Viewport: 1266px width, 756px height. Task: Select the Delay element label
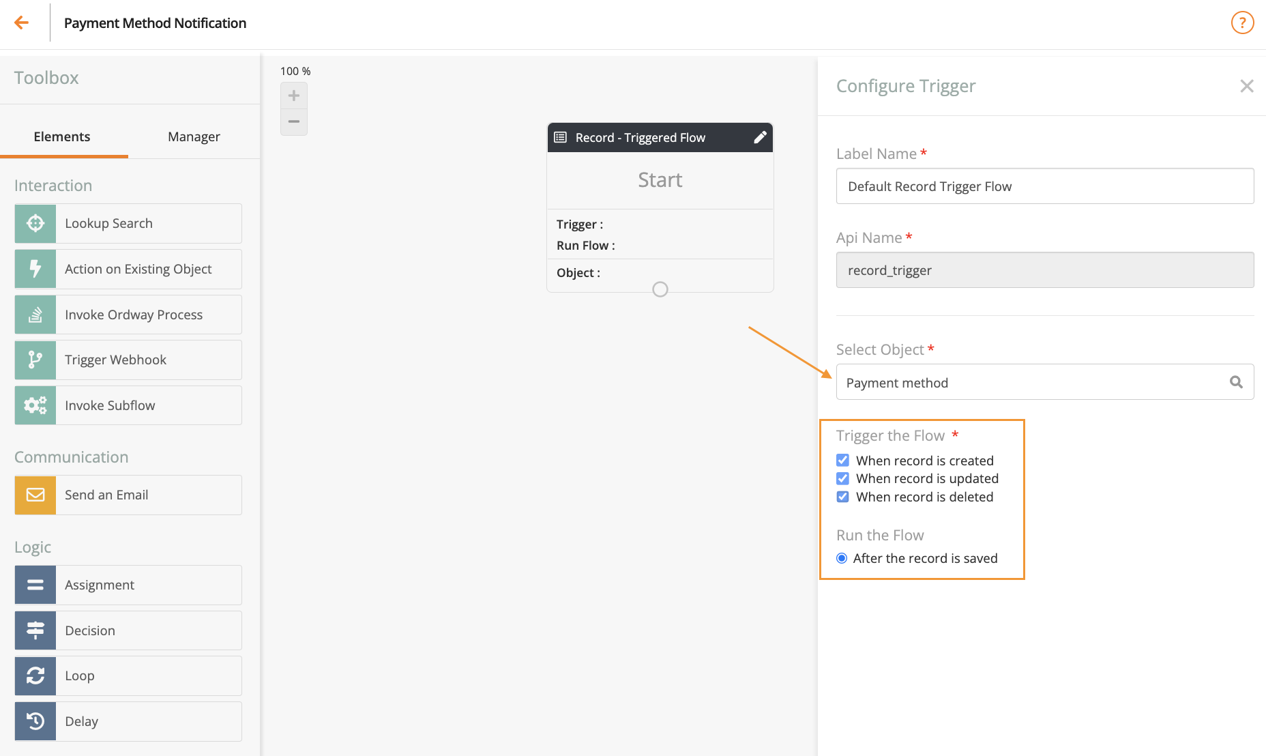(82, 721)
